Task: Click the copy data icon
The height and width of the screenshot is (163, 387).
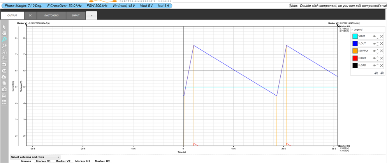Action: (x=4, y=83)
